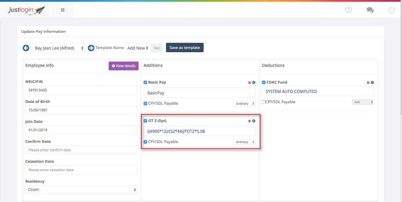Image resolution: width=402 pixels, height=202 pixels.
Task: Open OT 2 Ordinary wage type dropdown
Action: pos(244,142)
